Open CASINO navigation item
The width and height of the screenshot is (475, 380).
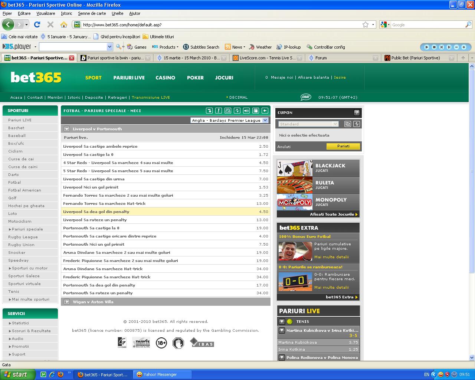pyautogui.click(x=165, y=78)
